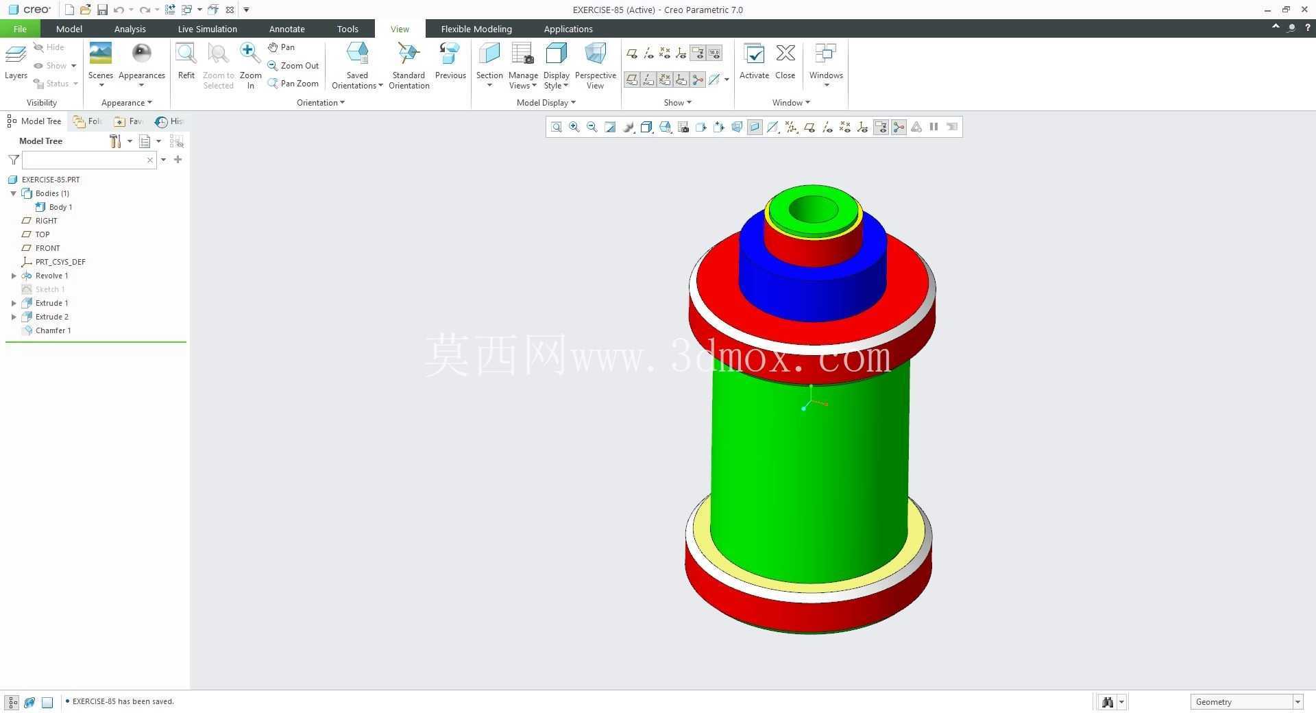Image resolution: width=1316 pixels, height=713 pixels.
Task: Toggle plane tag display in Show group
Action: [631, 80]
